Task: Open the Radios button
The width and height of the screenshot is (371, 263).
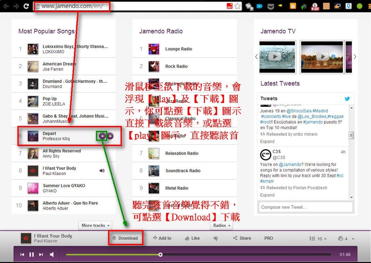Action: (x=221, y=225)
